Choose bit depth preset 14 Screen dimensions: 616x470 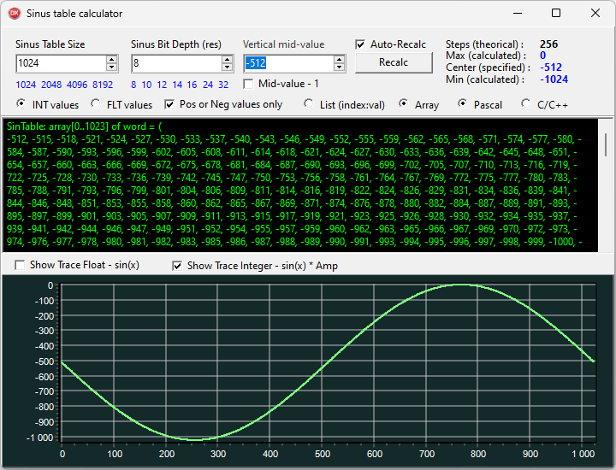(177, 85)
